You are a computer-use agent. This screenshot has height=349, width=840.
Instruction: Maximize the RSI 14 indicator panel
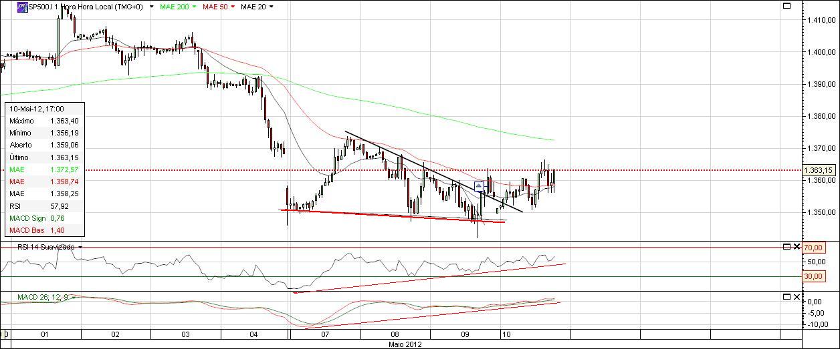point(786,247)
